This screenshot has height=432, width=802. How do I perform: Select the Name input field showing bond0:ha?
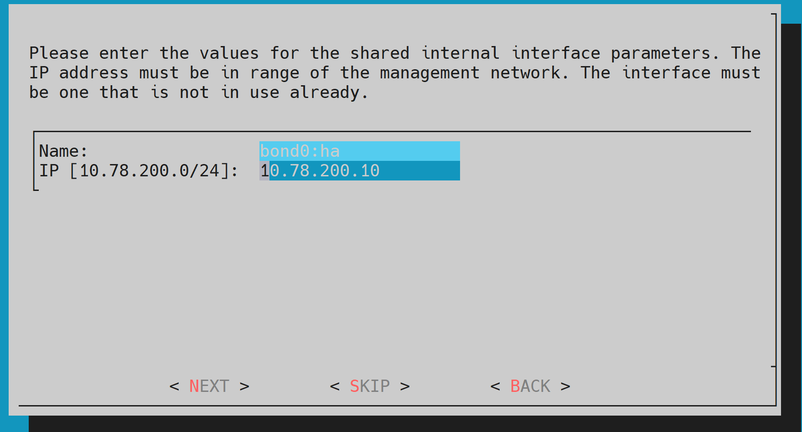click(x=360, y=150)
